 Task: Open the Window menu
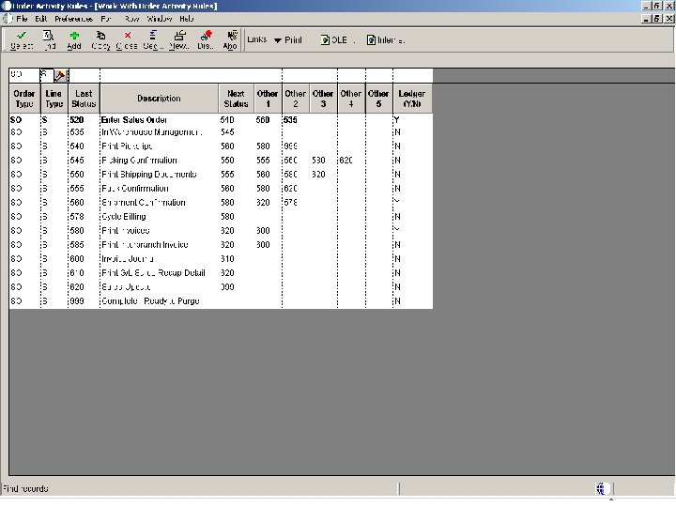point(160,19)
